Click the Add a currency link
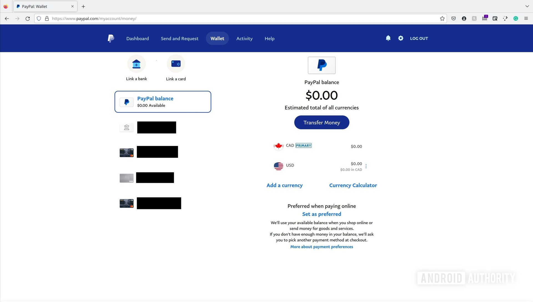 (x=285, y=185)
